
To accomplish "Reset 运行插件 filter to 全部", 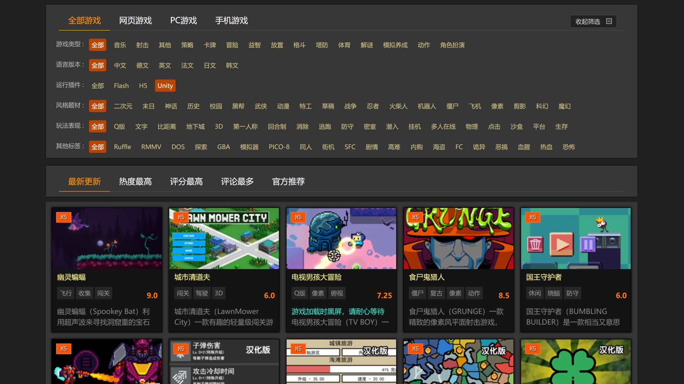I will (98, 86).
